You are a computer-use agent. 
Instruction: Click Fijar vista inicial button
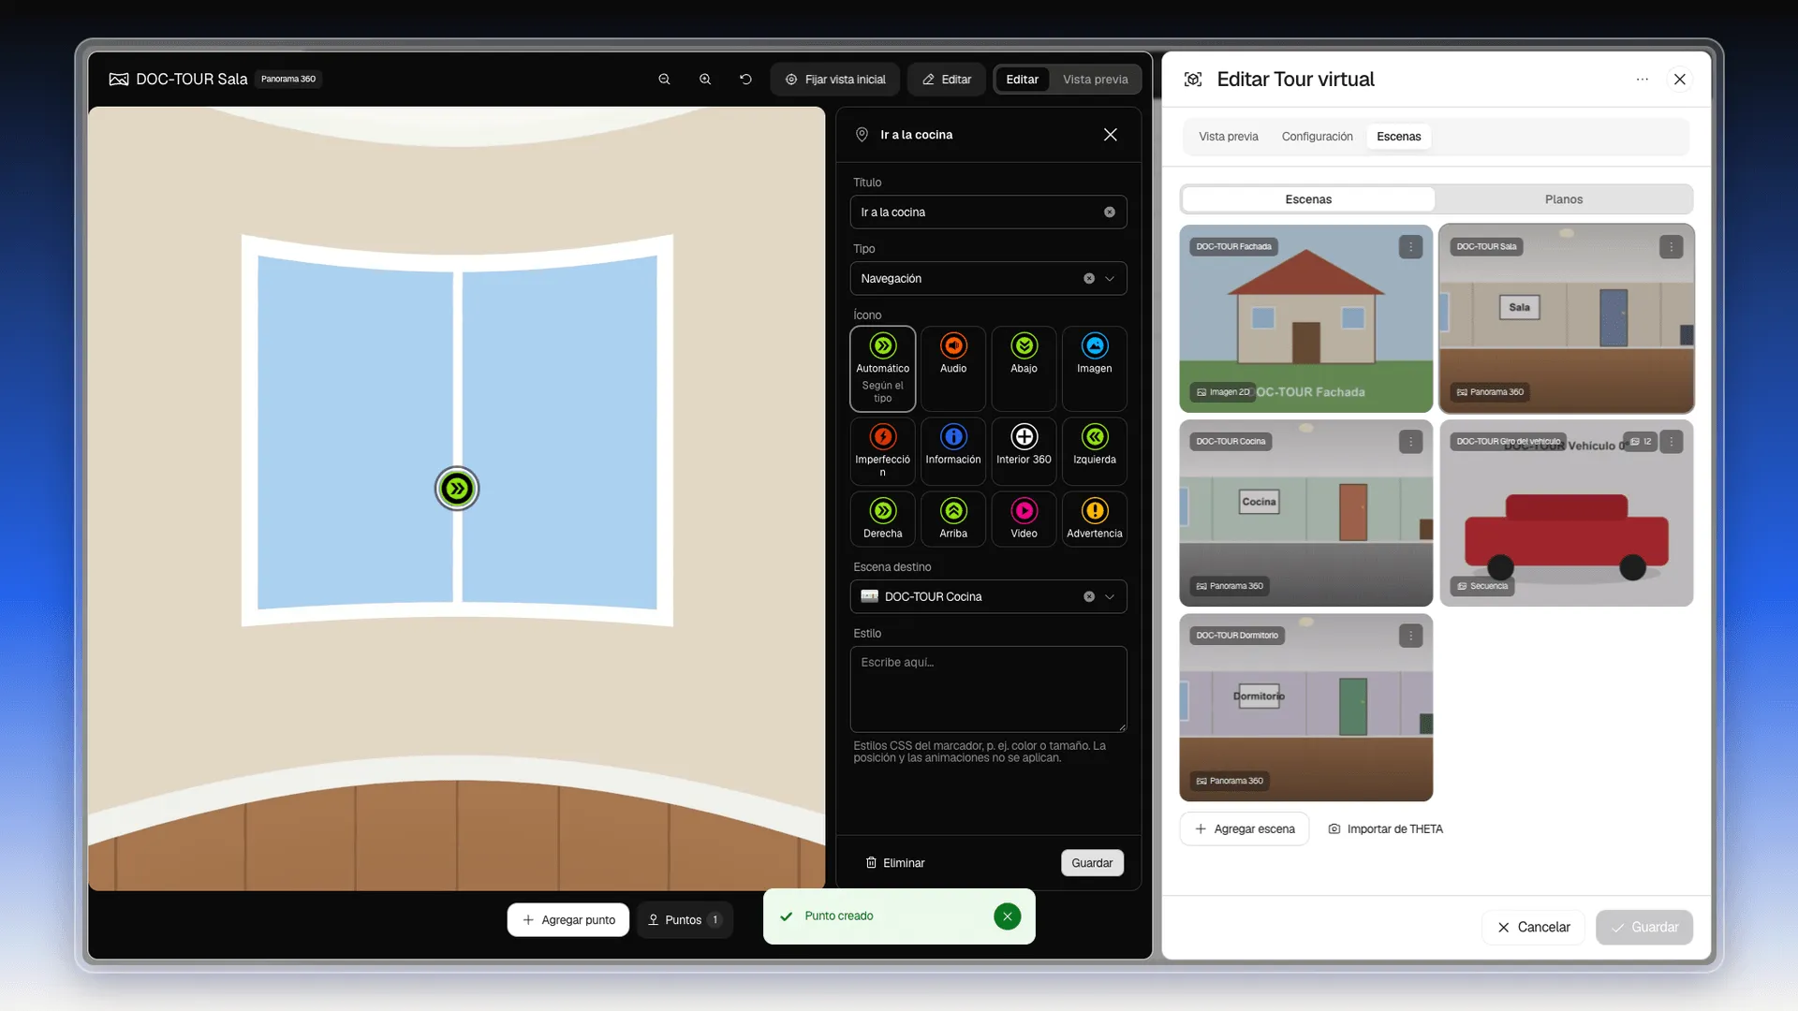click(835, 80)
